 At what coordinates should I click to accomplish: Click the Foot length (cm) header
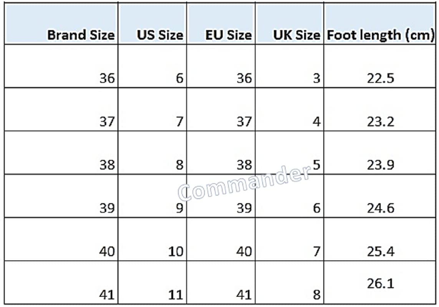point(380,35)
